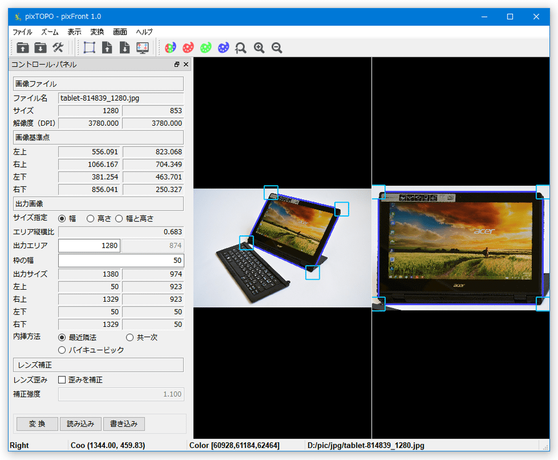Select the 幅と高さ radio button

(x=119, y=218)
